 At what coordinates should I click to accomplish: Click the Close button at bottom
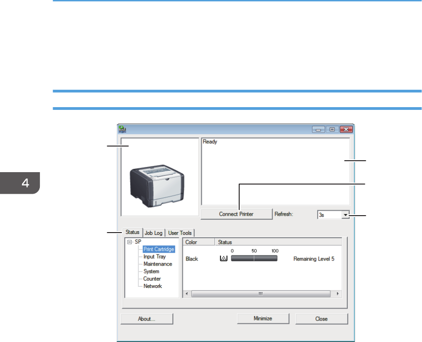(322, 319)
